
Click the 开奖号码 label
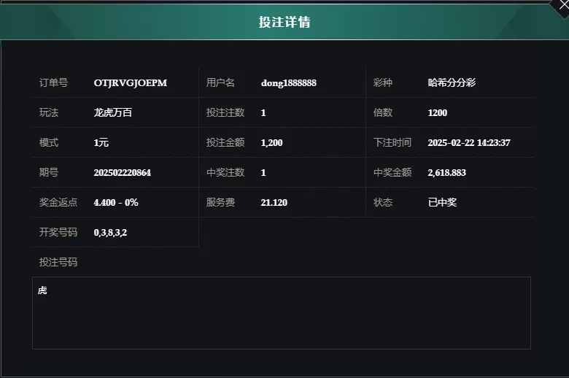click(x=58, y=232)
